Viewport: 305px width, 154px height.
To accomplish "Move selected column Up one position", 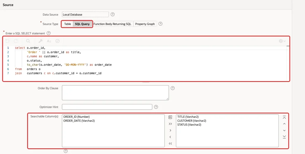I will coord(284,124).
